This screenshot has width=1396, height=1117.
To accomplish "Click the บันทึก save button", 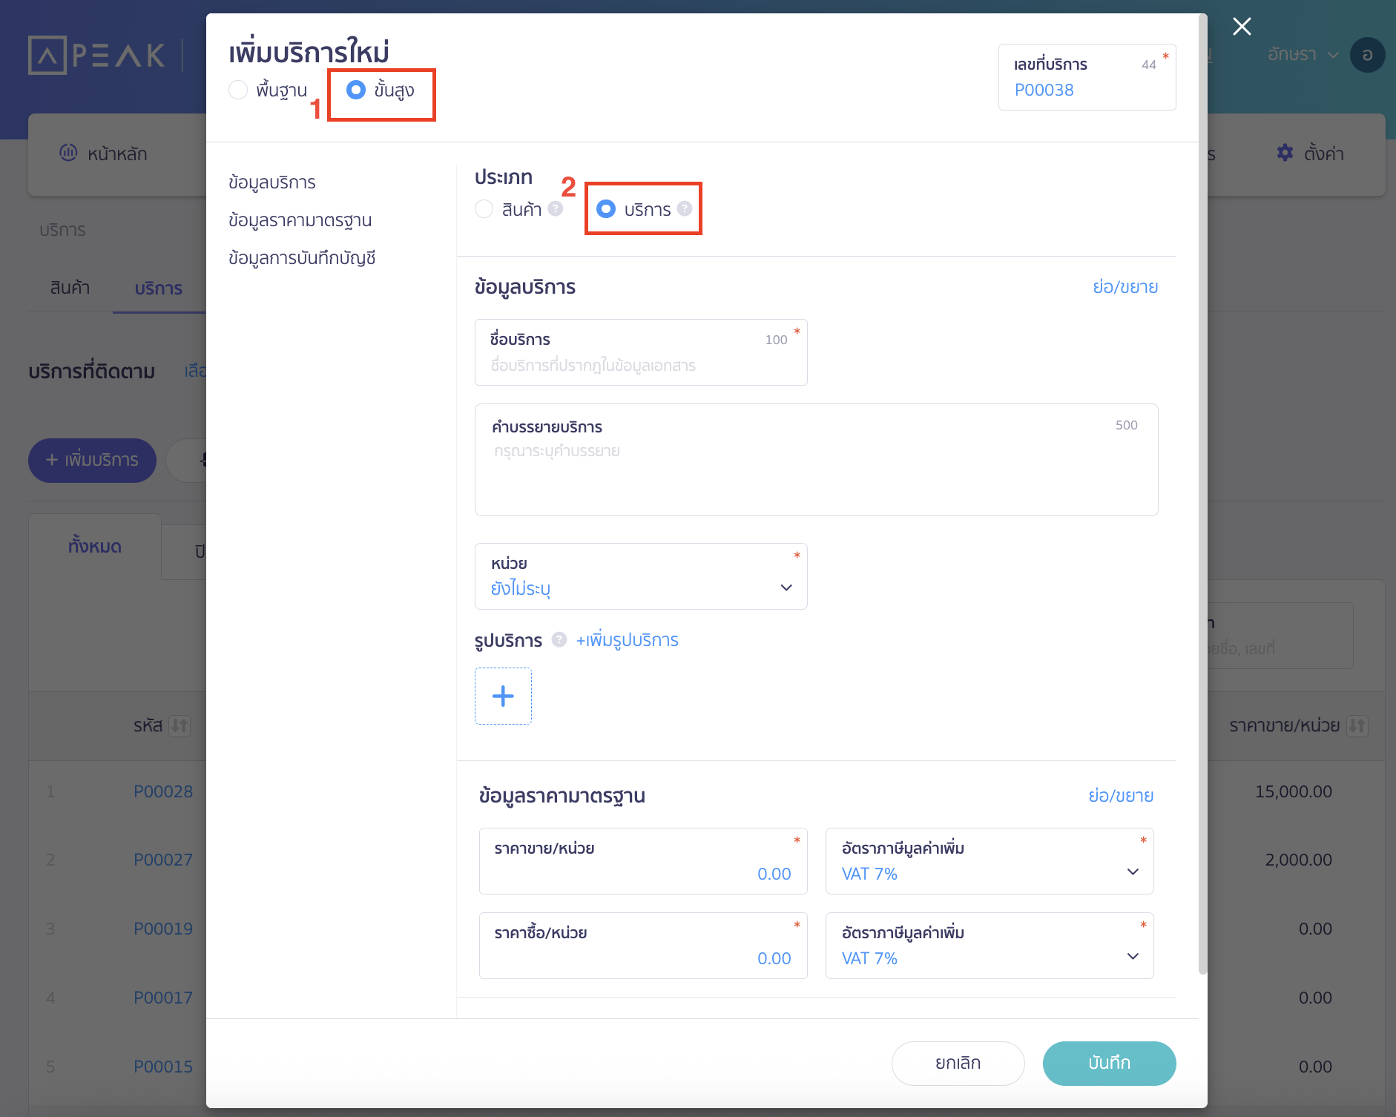I will point(1109,1063).
